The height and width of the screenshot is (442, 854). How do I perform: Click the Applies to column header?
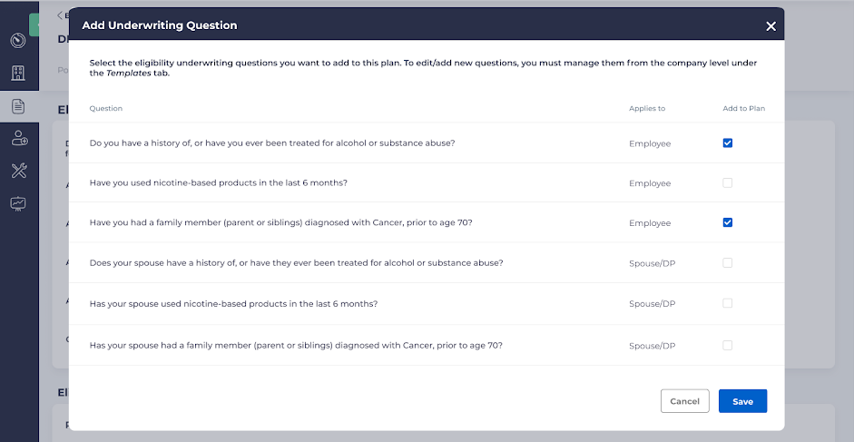[x=647, y=109]
